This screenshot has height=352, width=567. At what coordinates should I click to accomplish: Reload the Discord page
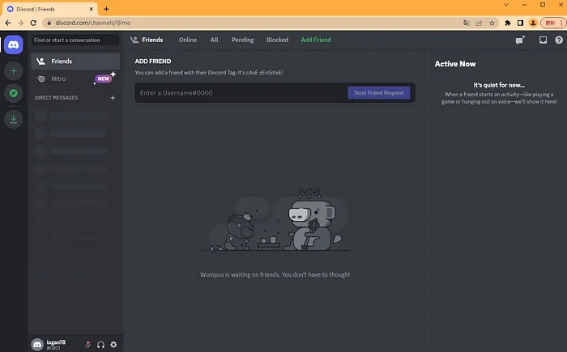tap(33, 23)
